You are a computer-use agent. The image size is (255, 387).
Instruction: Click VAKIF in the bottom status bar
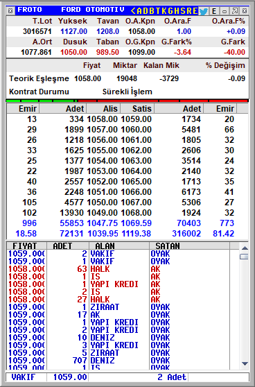(x=24, y=377)
